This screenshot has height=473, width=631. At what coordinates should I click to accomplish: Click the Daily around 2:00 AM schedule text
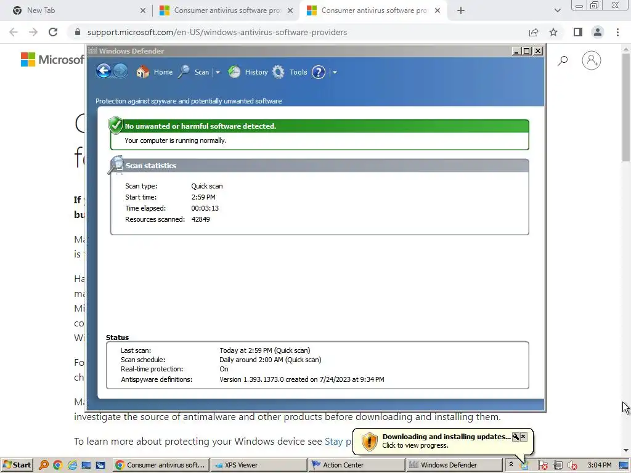pos(270,360)
